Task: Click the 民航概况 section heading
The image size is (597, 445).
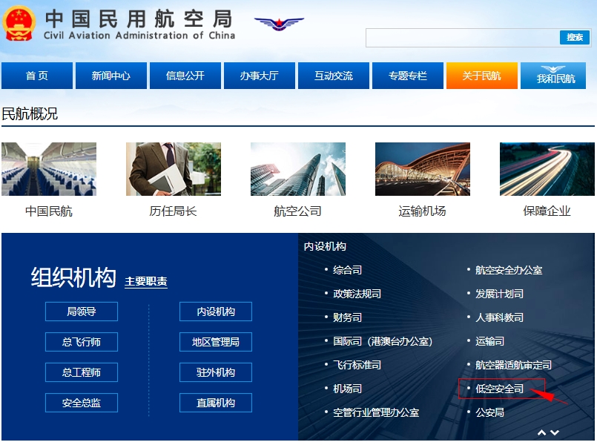Action: (30, 113)
